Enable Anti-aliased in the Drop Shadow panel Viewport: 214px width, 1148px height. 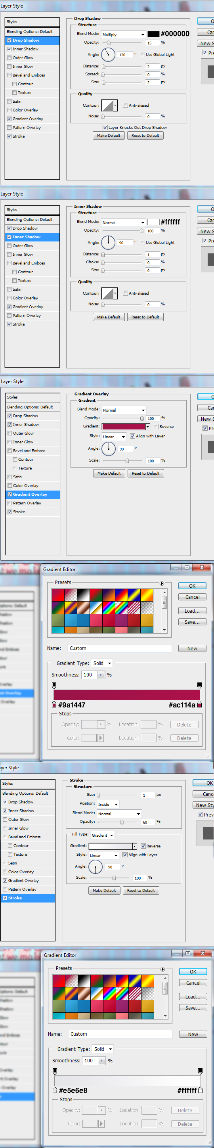pos(125,105)
